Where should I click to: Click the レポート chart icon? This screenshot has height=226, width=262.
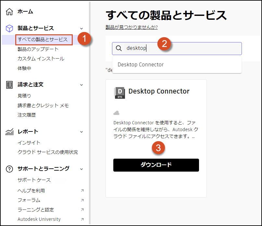(x=9, y=132)
